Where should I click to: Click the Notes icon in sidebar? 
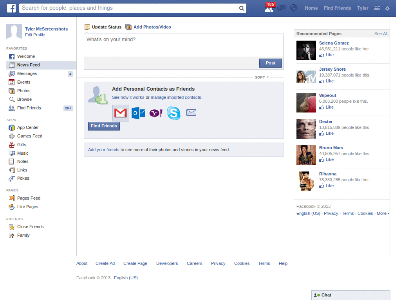pos(11,161)
